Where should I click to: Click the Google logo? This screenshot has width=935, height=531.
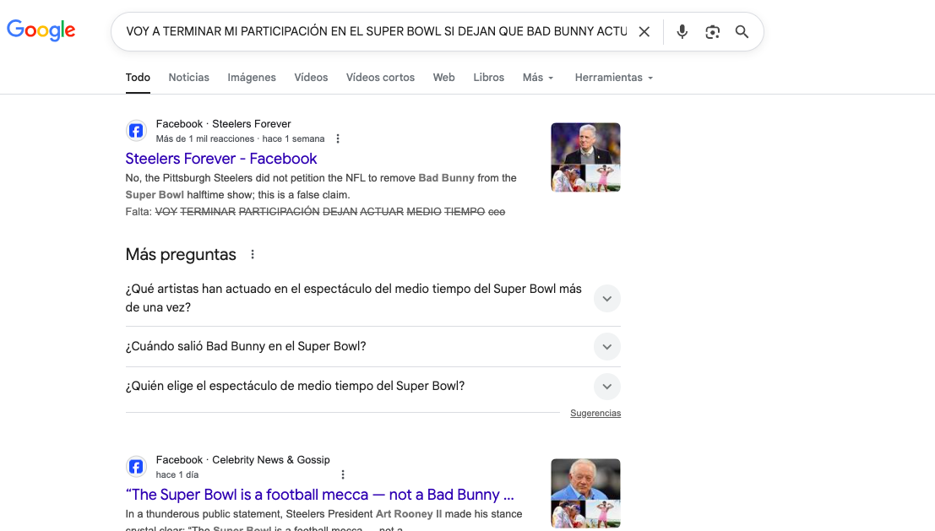(41, 31)
